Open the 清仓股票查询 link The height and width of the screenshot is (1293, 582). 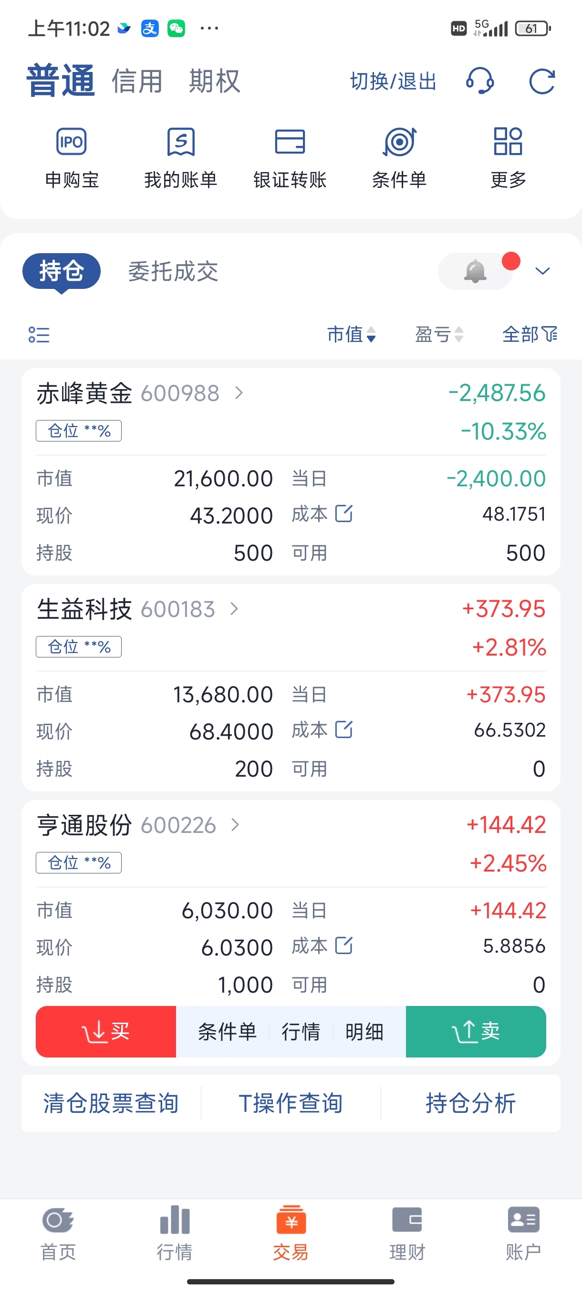coord(111,1103)
